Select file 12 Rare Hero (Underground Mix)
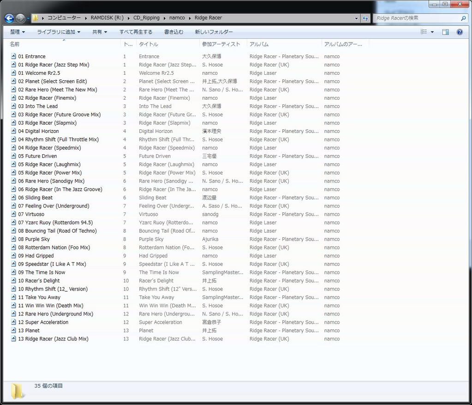The height and width of the screenshot is (405, 472). click(x=56, y=314)
